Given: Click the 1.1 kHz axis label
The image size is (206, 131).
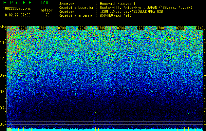Looking at the screenshot, I should tap(3, 43).
